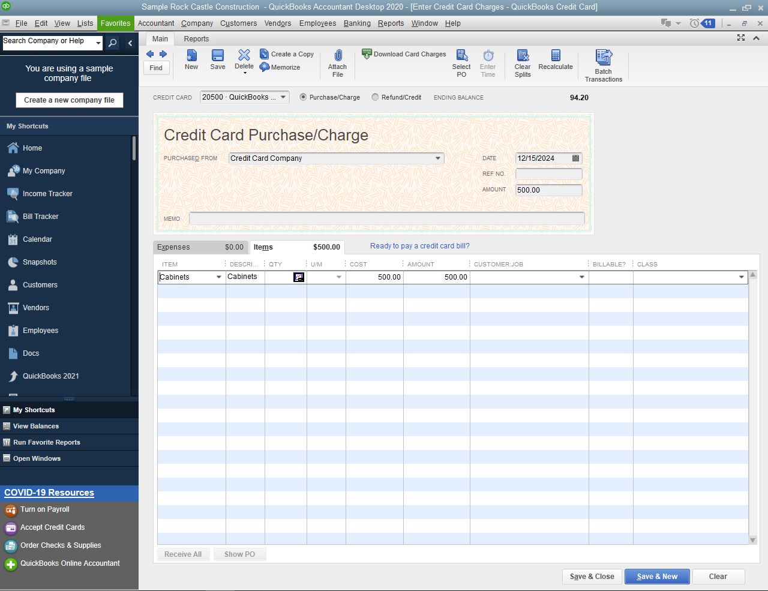The image size is (768, 591).
Task: Open the Banking menu
Action: click(357, 23)
